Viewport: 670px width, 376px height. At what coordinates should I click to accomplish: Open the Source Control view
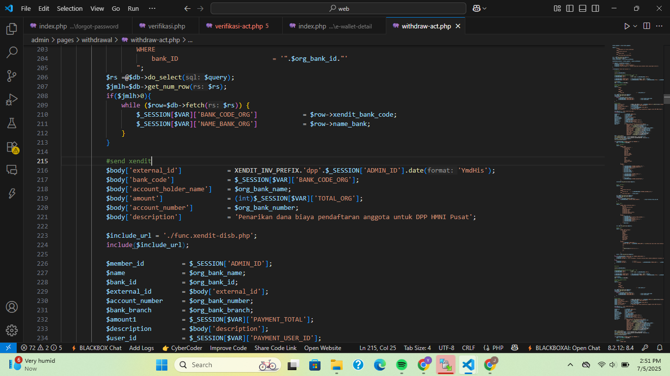click(x=12, y=75)
